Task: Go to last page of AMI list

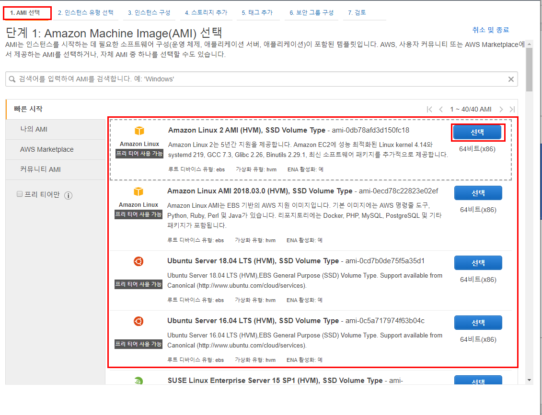Action: (x=512, y=110)
